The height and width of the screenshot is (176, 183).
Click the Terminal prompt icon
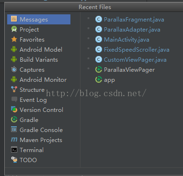click(x=14, y=150)
